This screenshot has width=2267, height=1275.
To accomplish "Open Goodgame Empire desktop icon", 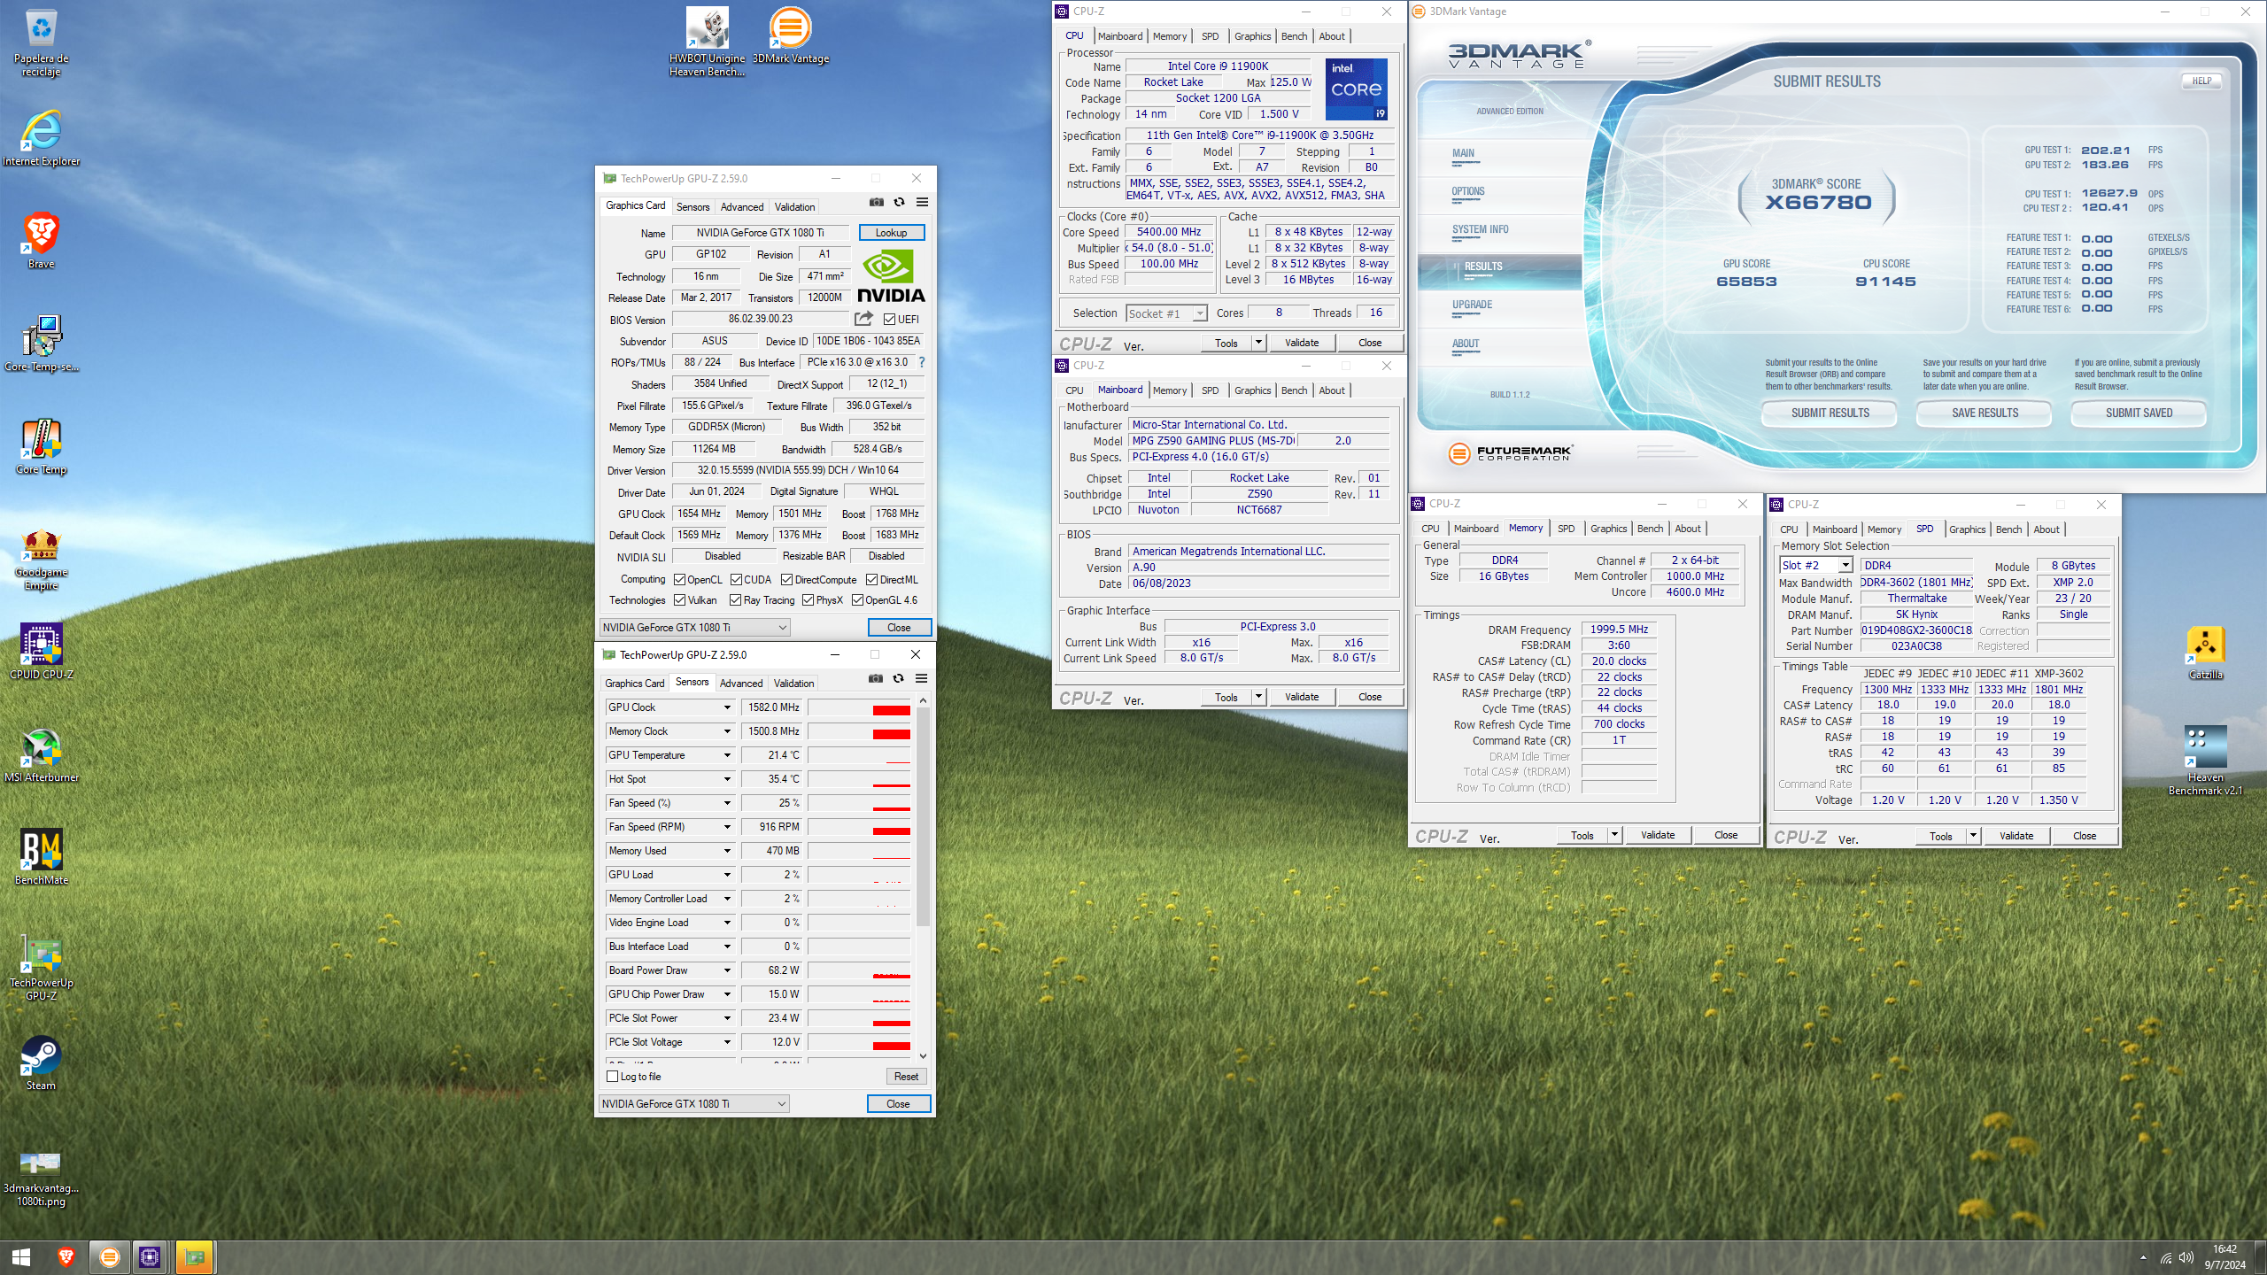I will pos(41,560).
